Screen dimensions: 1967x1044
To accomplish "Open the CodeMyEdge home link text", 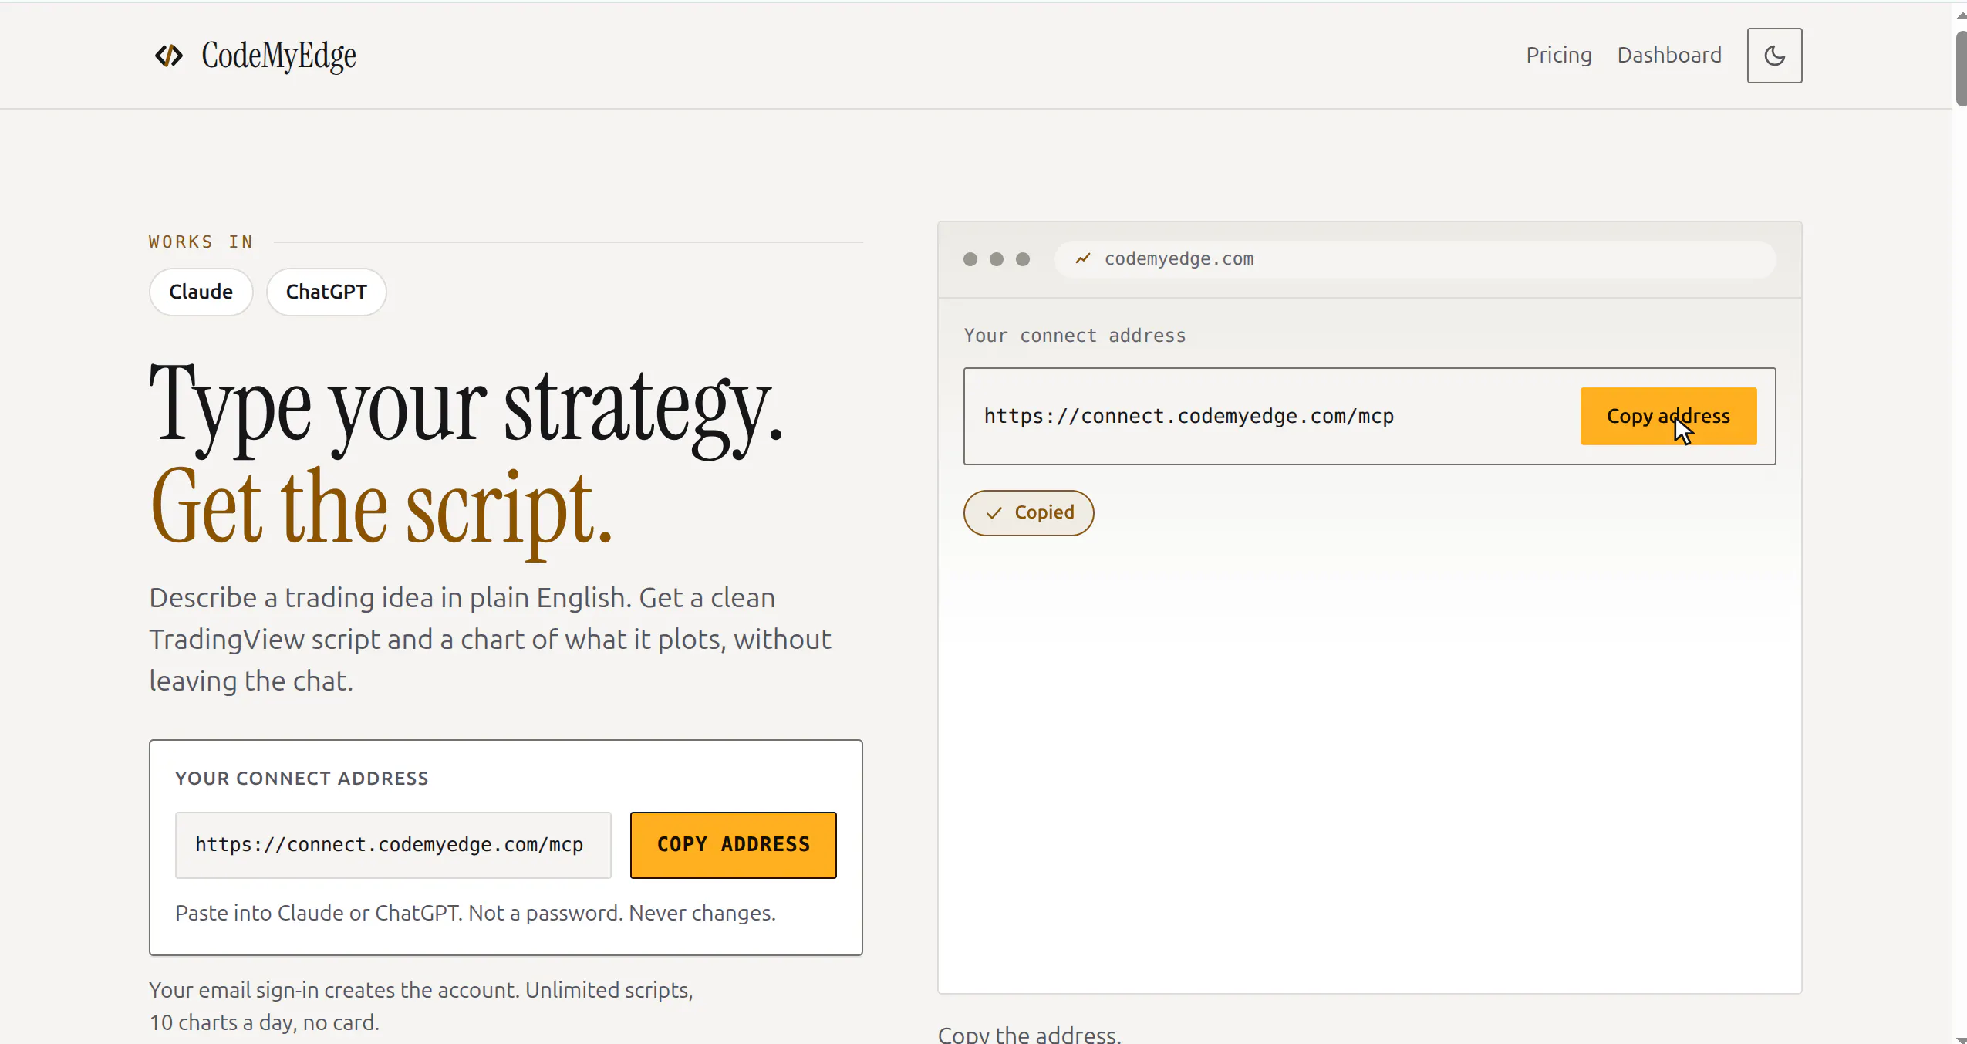I will (x=278, y=56).
